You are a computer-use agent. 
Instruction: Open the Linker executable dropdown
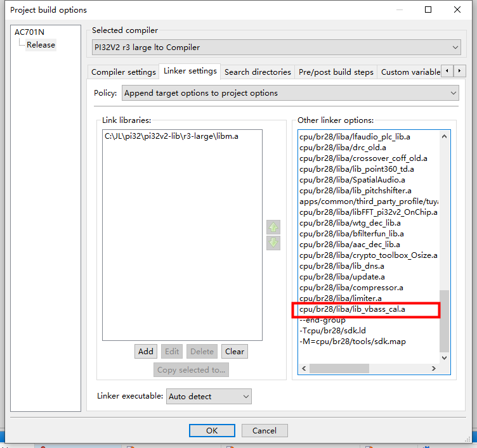(209, 396)
